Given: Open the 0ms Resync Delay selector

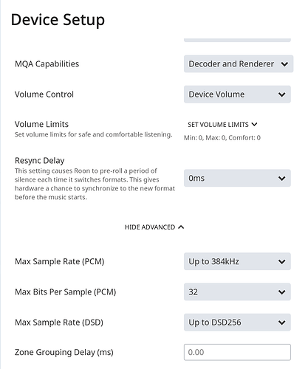Looking at the screenshot, I should click(237, 178).
